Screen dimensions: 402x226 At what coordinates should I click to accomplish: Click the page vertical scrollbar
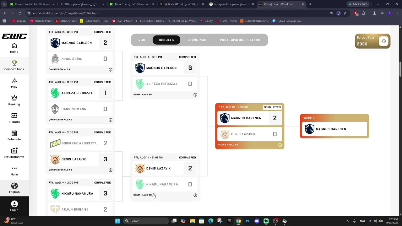pyautogui.click(x=400, y=69)
